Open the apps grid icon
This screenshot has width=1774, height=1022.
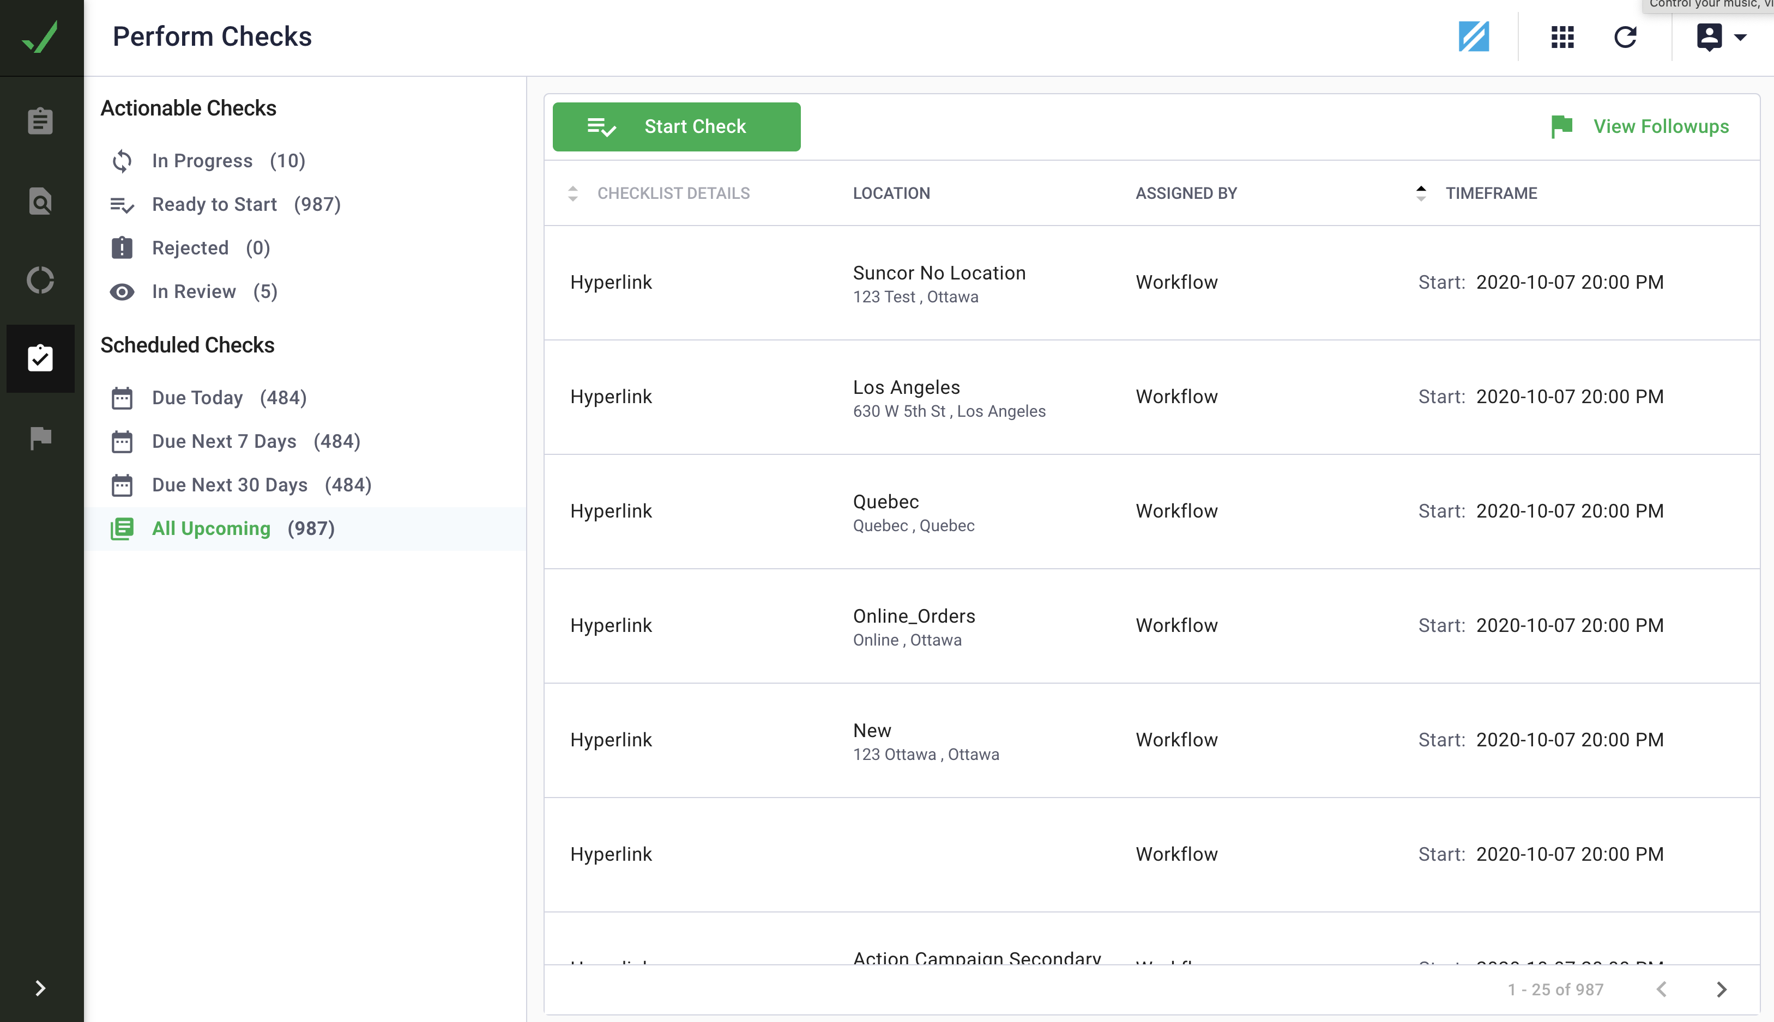(1562, 36)
